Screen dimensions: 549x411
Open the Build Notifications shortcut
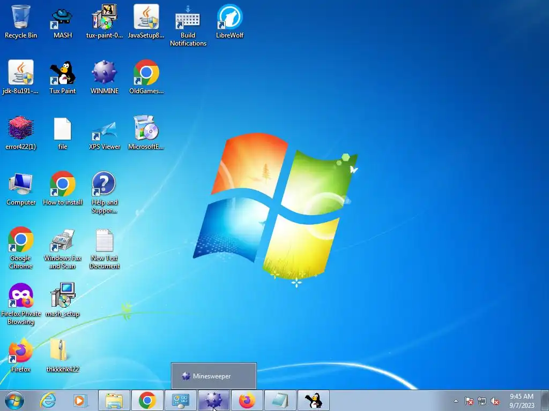pos(188,25)
